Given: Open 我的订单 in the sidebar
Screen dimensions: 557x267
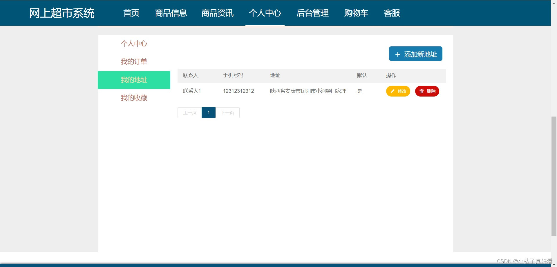Looking at the screenshot, I should coord(134,61).
